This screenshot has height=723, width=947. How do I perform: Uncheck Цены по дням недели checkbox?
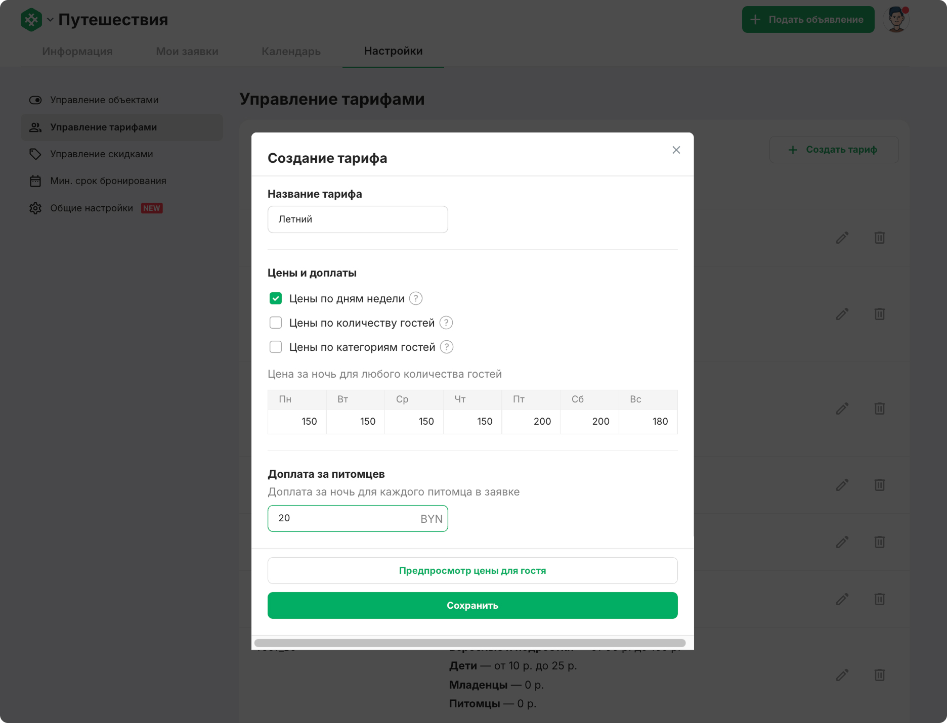point(276,298)
